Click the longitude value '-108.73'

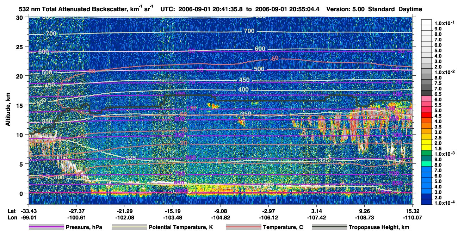(x=365, y=217)
